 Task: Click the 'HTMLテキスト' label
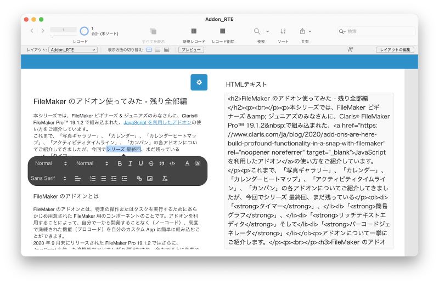[x=246, y=84]
